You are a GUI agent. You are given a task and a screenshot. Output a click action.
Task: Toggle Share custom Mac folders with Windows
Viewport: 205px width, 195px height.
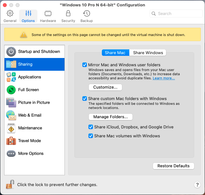pyautogui.click(x=85, y=98)
